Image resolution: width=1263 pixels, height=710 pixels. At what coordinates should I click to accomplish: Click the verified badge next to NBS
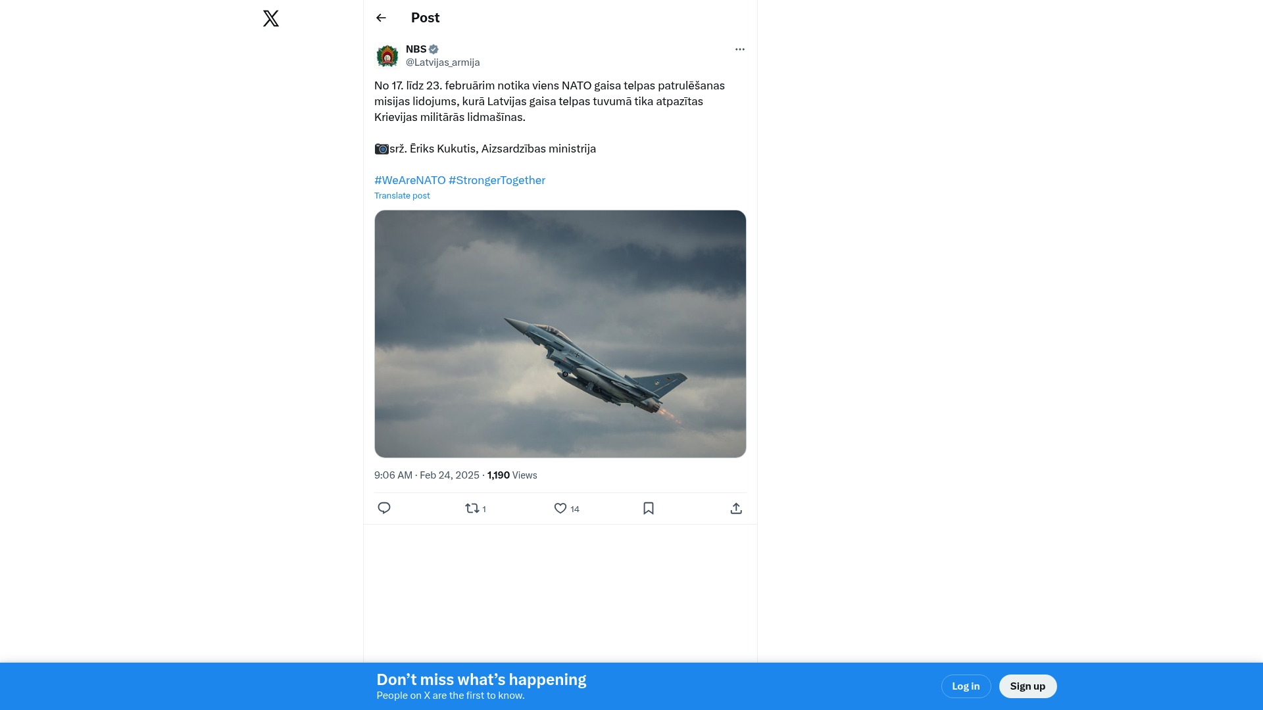click(x=433, y=49)
